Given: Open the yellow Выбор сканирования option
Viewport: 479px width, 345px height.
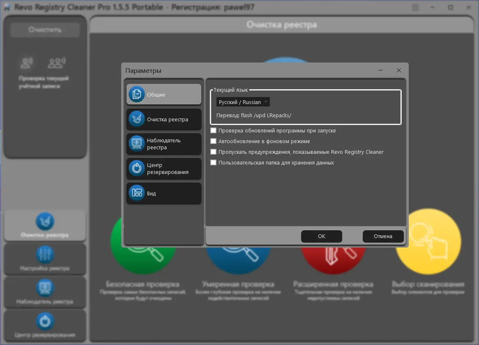Looking at the screenshot, I should [x=428, y=241].
